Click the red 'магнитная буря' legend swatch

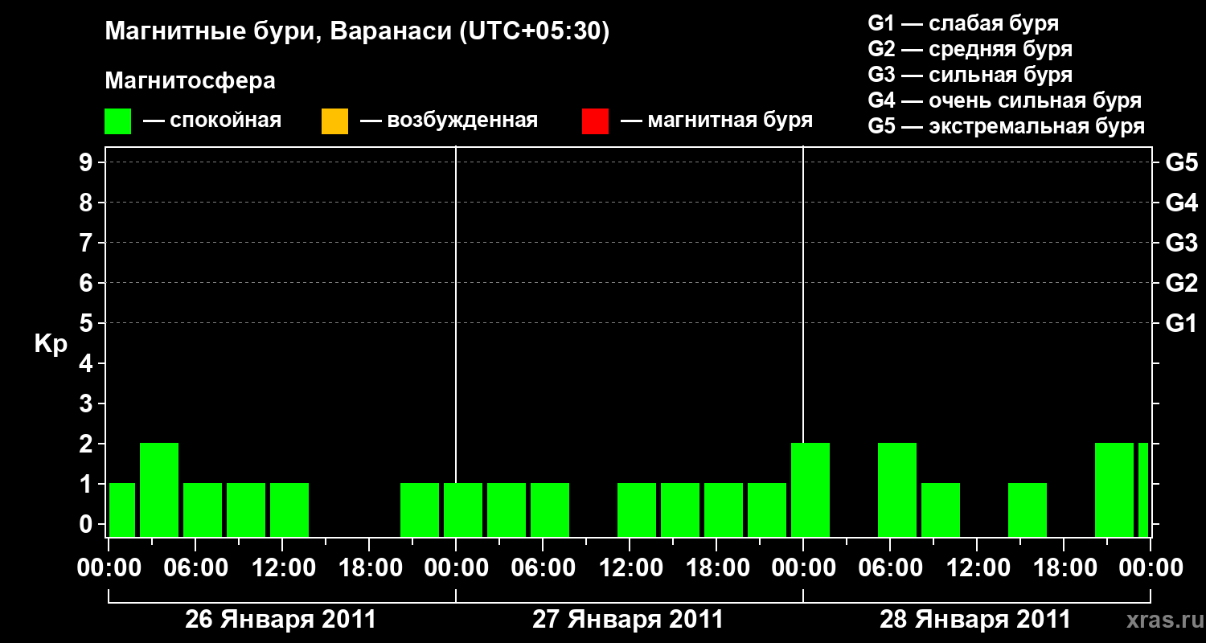(x=595, y=121)
